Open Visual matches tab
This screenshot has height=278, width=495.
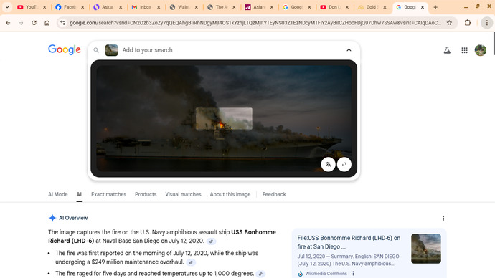(x=183, y=194)
